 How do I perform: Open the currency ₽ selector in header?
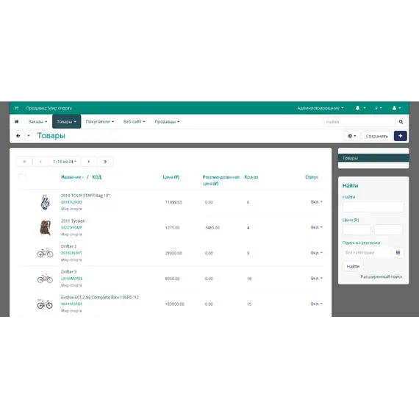point(378,108)
